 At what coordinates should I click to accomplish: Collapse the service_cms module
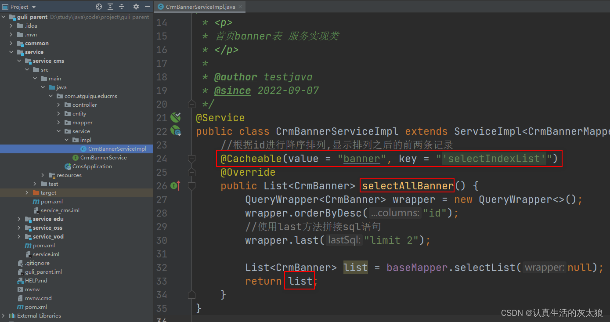(x=19, y=61)
